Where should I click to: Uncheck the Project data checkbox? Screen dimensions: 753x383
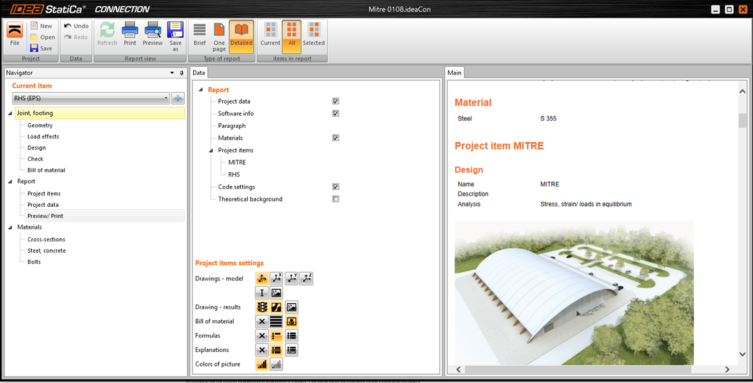[336, 101]
